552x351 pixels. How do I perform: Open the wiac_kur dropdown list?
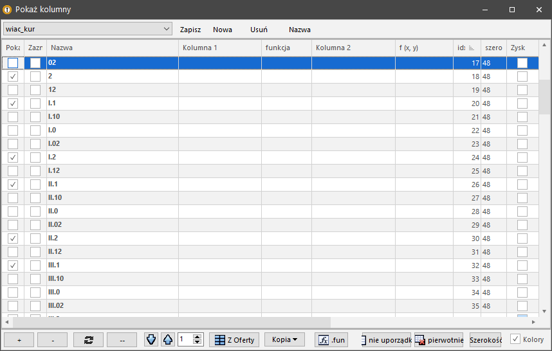[167, 29]
